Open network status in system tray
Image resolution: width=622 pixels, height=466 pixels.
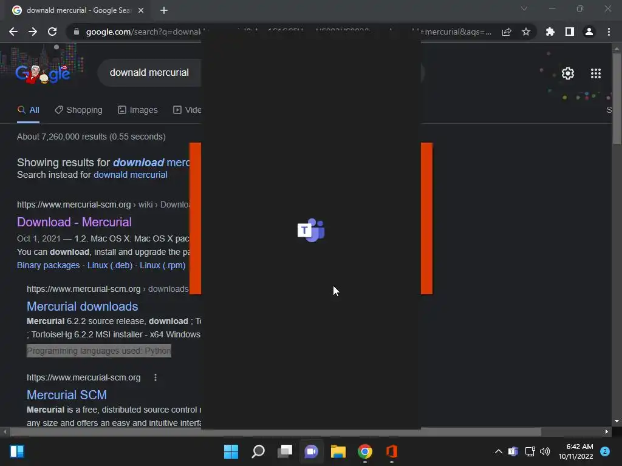coord(530,451)
